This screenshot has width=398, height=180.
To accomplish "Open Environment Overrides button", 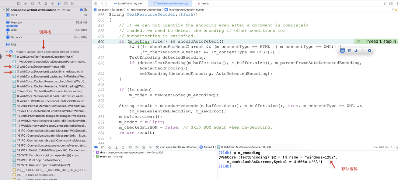I will (x=144, y=147).
